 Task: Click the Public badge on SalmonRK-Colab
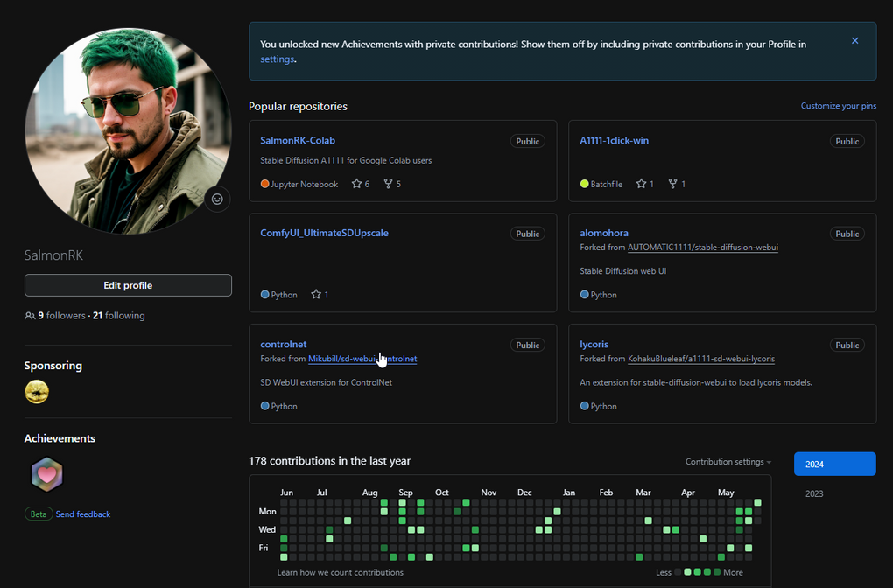527,141
